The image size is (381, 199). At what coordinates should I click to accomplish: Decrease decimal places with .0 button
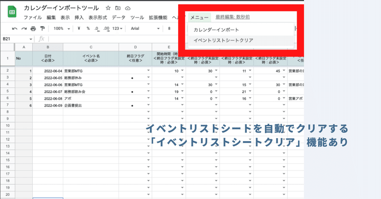pyautogui.click(x=97, y=28)
